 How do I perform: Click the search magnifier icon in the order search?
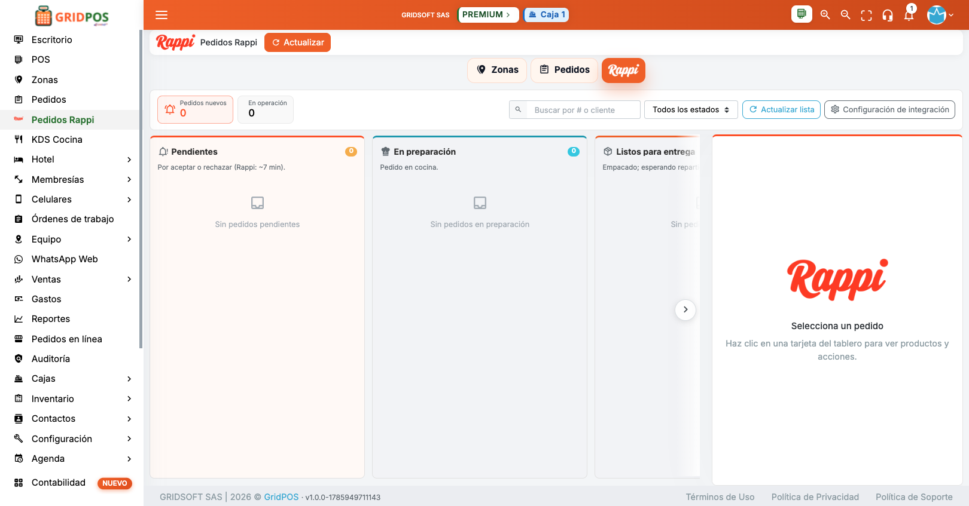(518, 109)
